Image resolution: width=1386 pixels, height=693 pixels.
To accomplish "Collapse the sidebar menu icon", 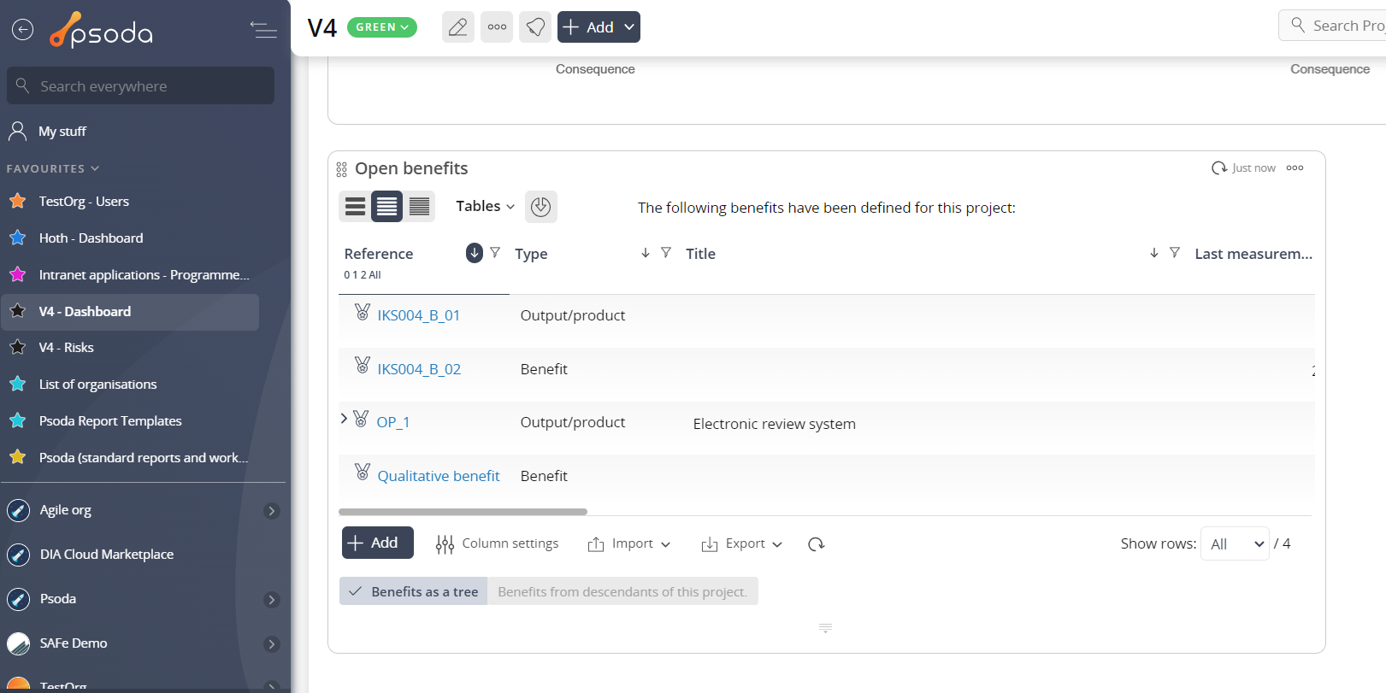I will point(263,30).
